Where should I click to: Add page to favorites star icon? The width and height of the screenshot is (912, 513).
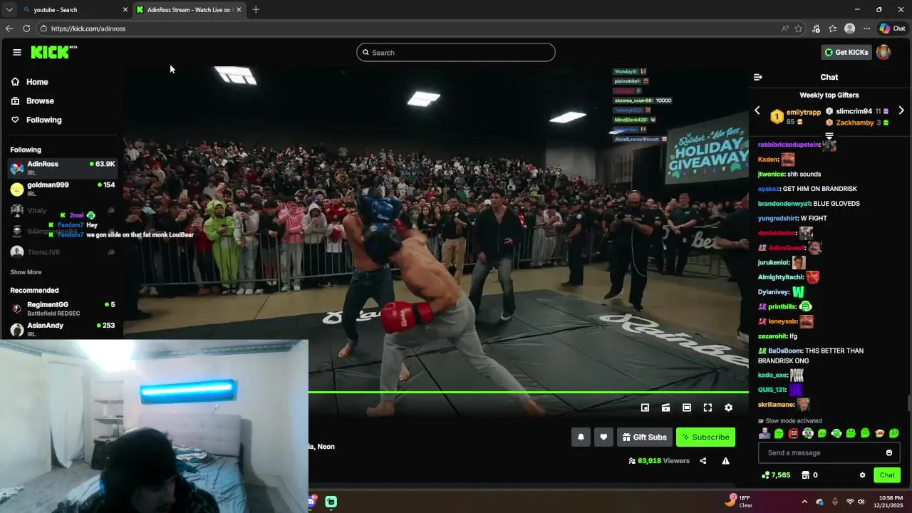pyautogui.click(x=799, y=28)
